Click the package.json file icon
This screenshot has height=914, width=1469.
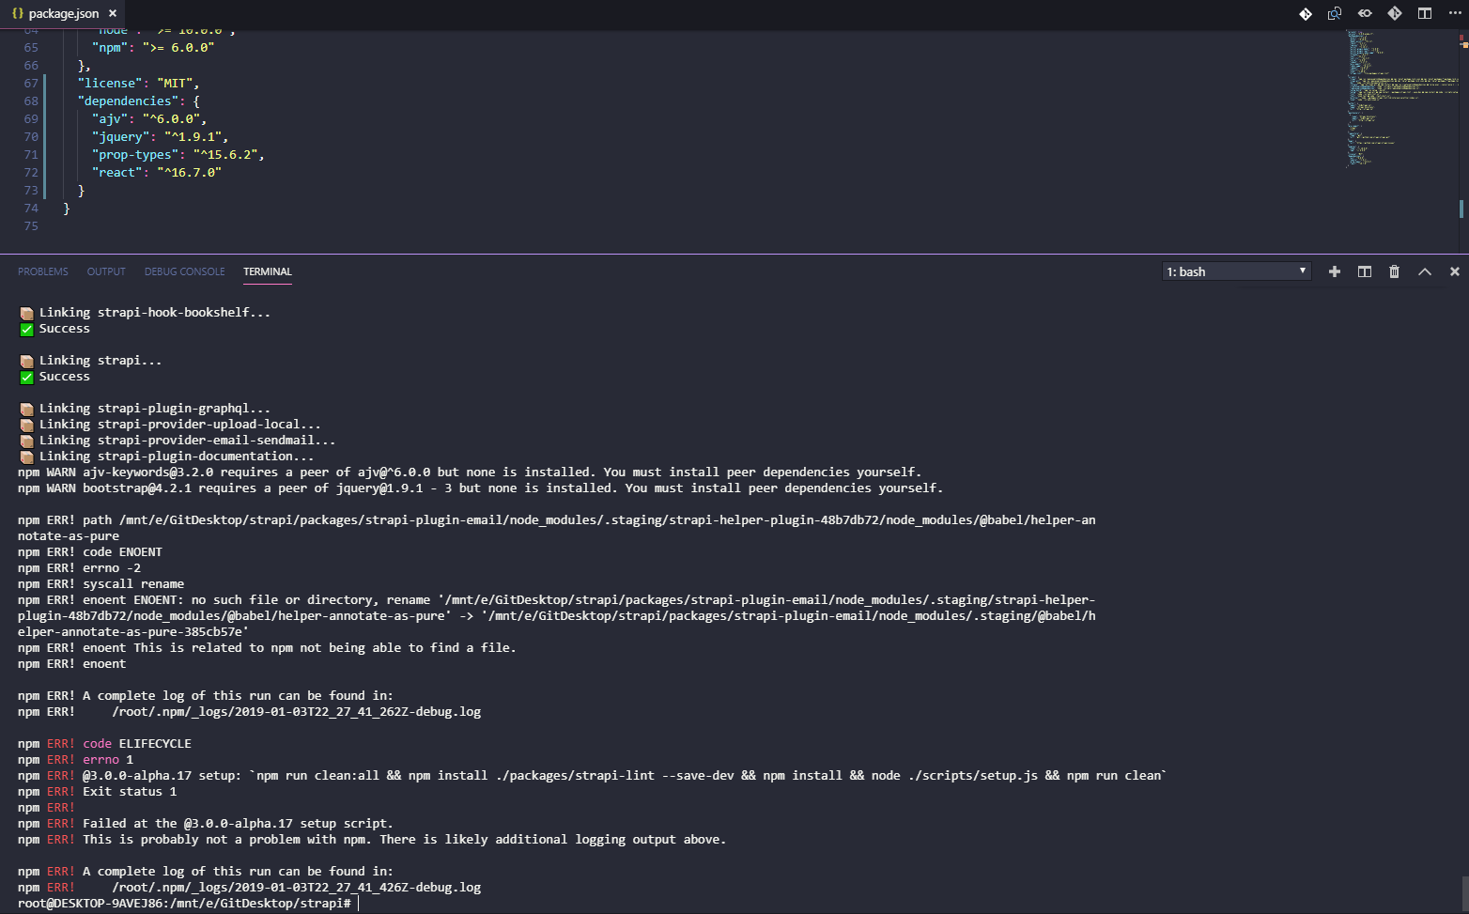[x=17, y=13]
